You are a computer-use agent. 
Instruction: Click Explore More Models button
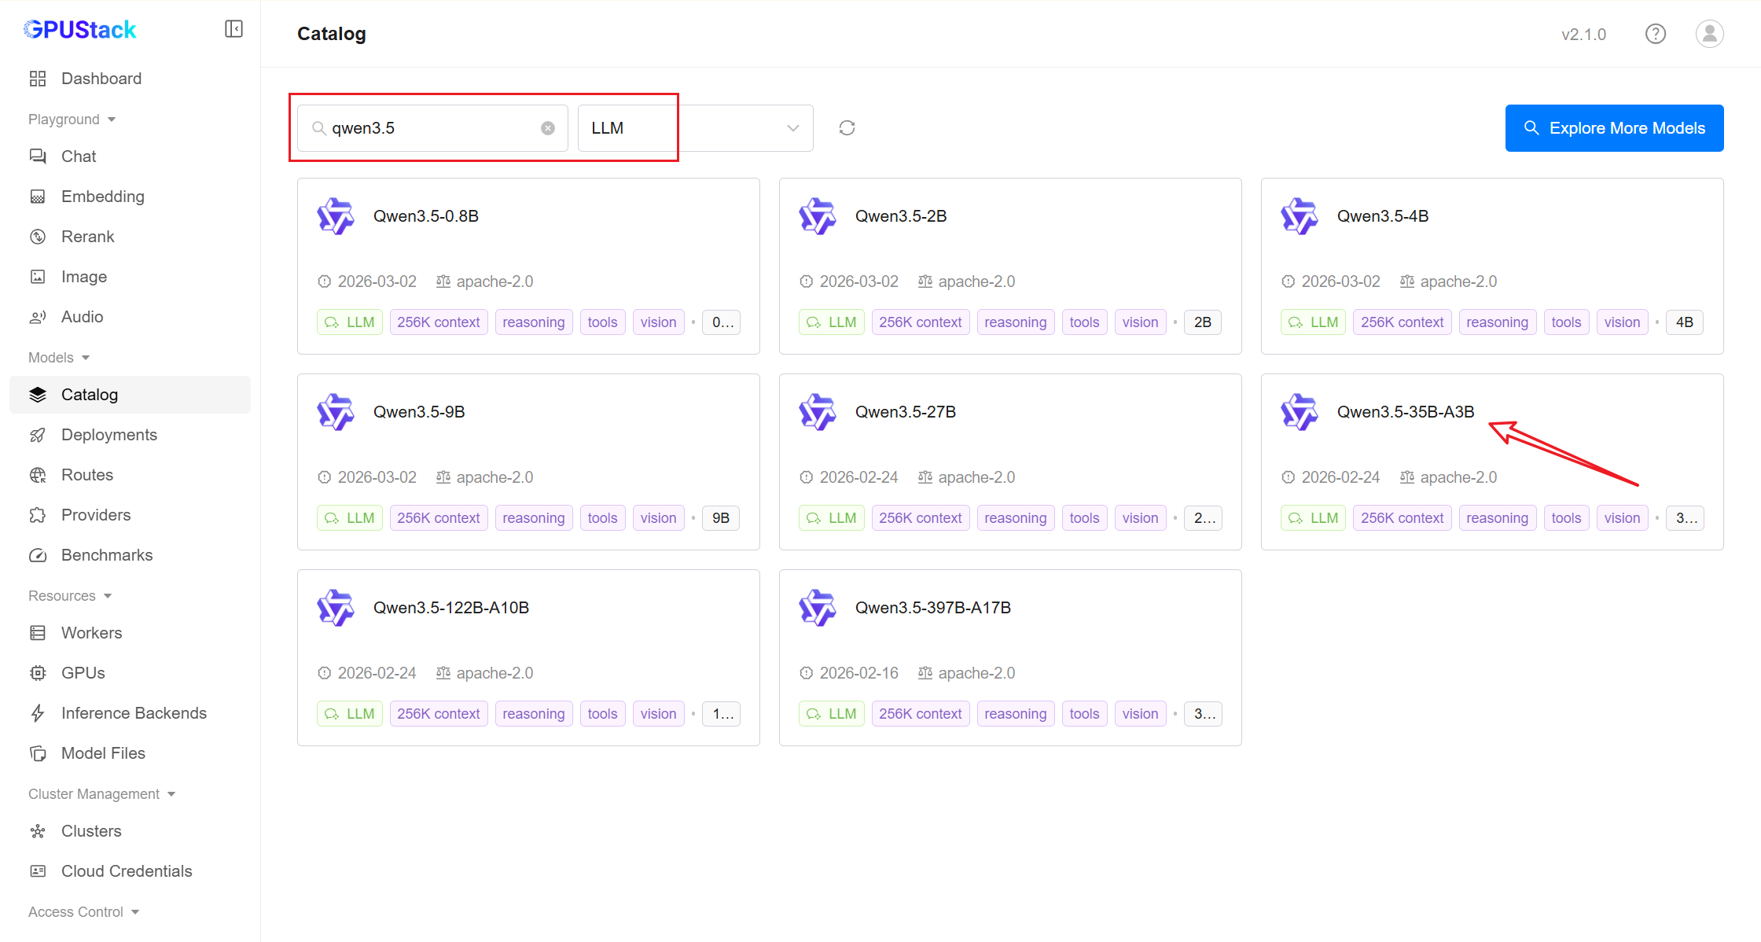[1614, 128]
